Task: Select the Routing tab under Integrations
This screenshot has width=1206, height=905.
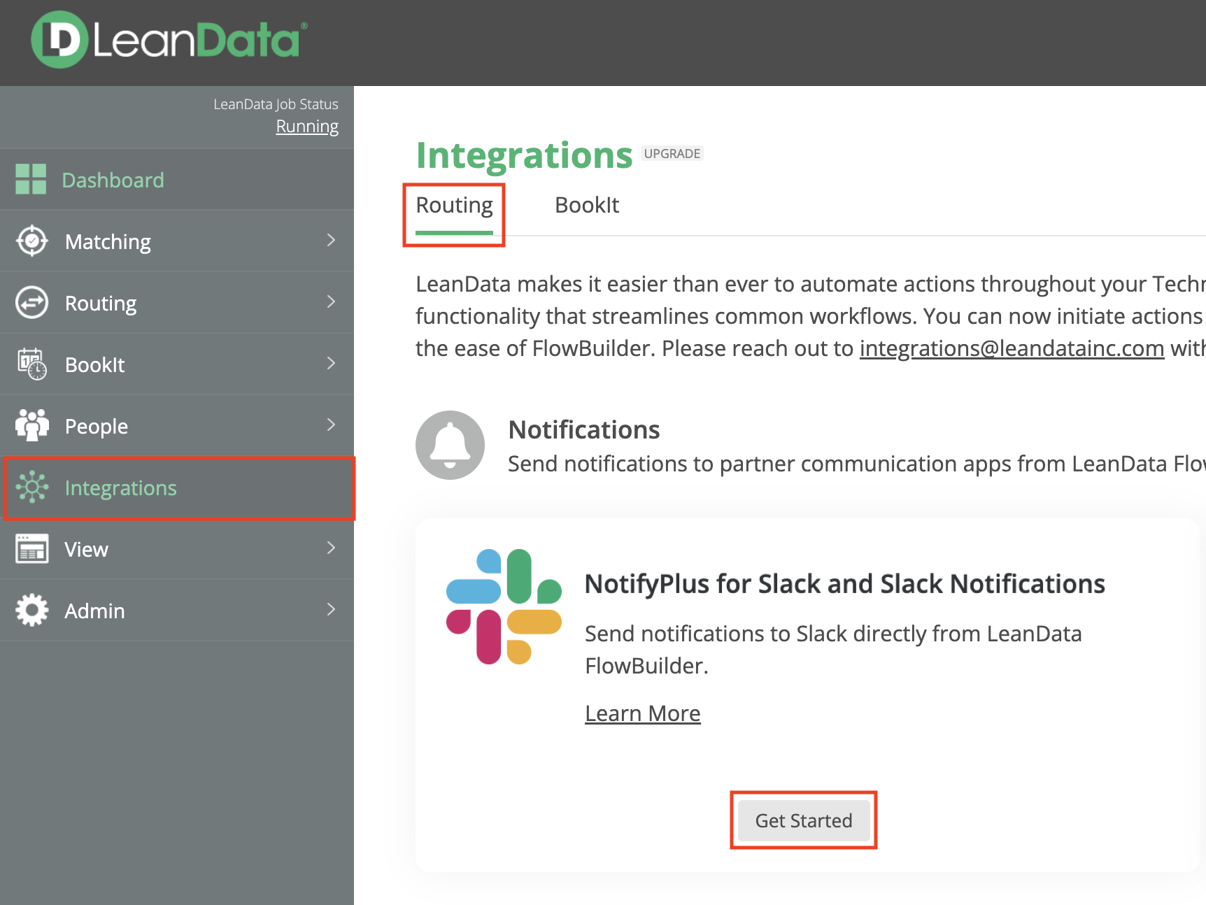Action: (x=454, y=206)
